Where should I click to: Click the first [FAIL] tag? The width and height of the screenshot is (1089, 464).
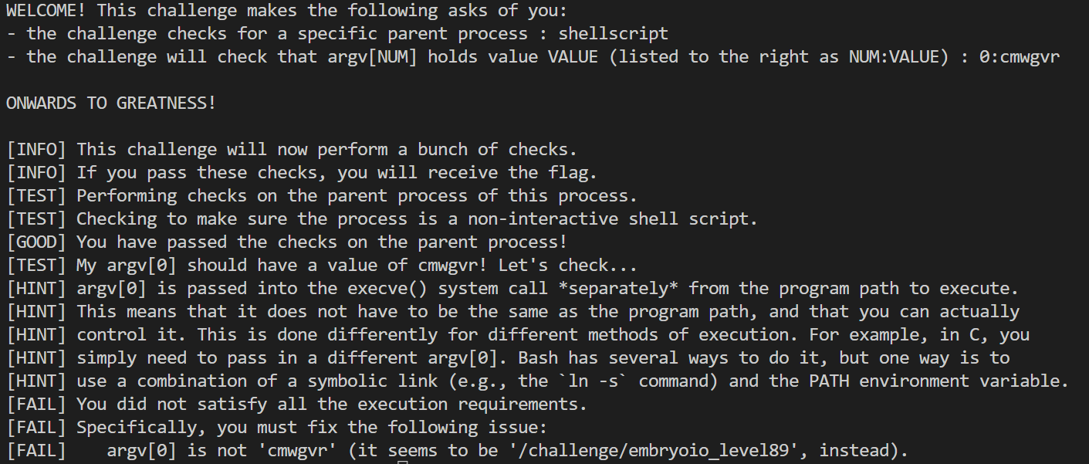coord(36,405)
